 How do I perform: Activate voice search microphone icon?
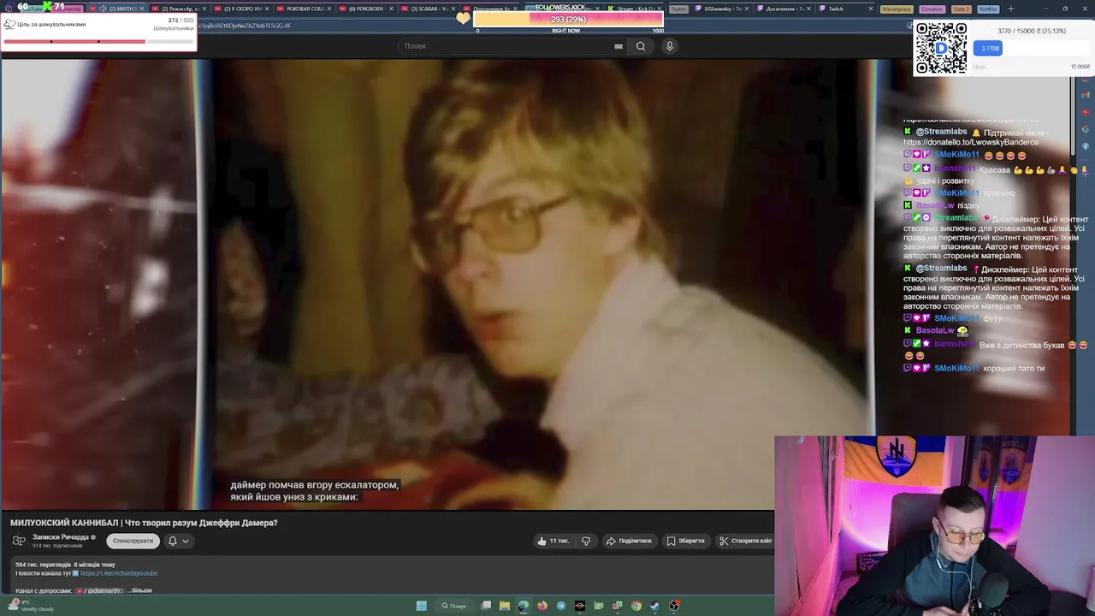[669, 46]
